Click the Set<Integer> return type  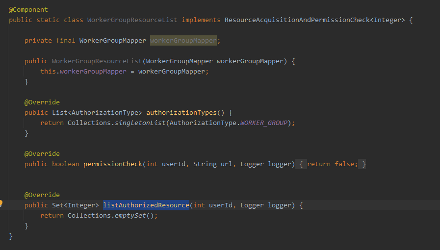(76, 205)
